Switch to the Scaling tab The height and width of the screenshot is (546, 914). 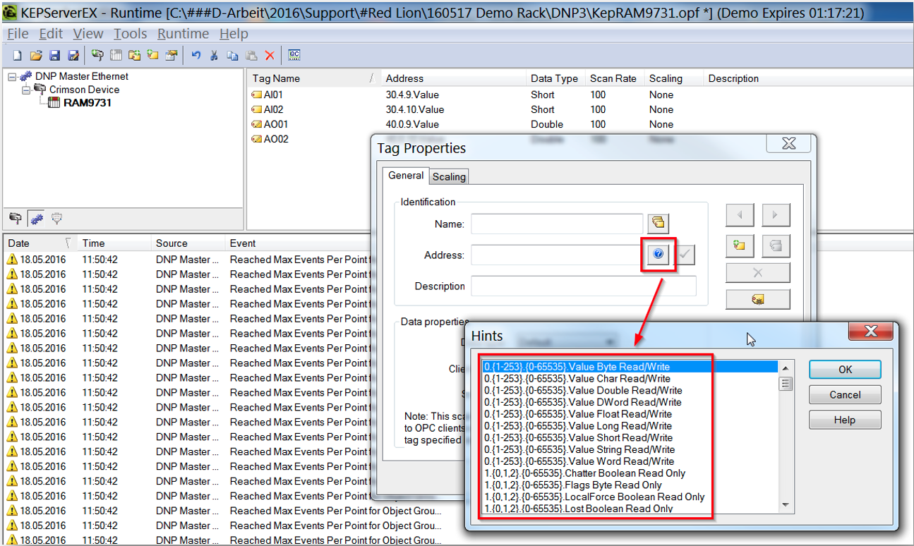(449, 176)
